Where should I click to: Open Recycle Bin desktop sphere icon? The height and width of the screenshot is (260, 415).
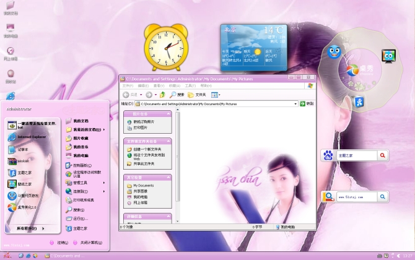point(11,73)
